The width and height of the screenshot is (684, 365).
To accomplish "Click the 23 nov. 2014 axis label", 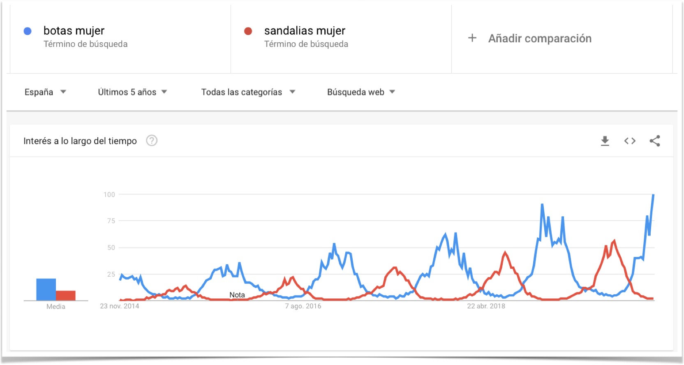I will [120, 306].
